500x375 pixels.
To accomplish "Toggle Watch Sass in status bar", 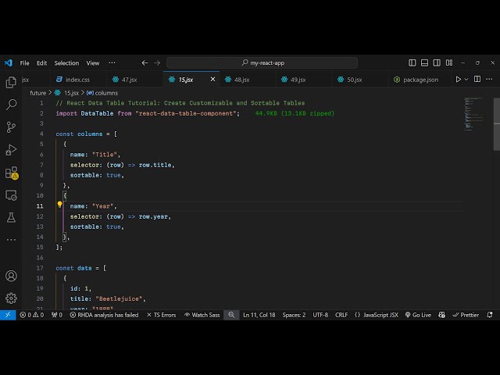I will coord(202,315).
